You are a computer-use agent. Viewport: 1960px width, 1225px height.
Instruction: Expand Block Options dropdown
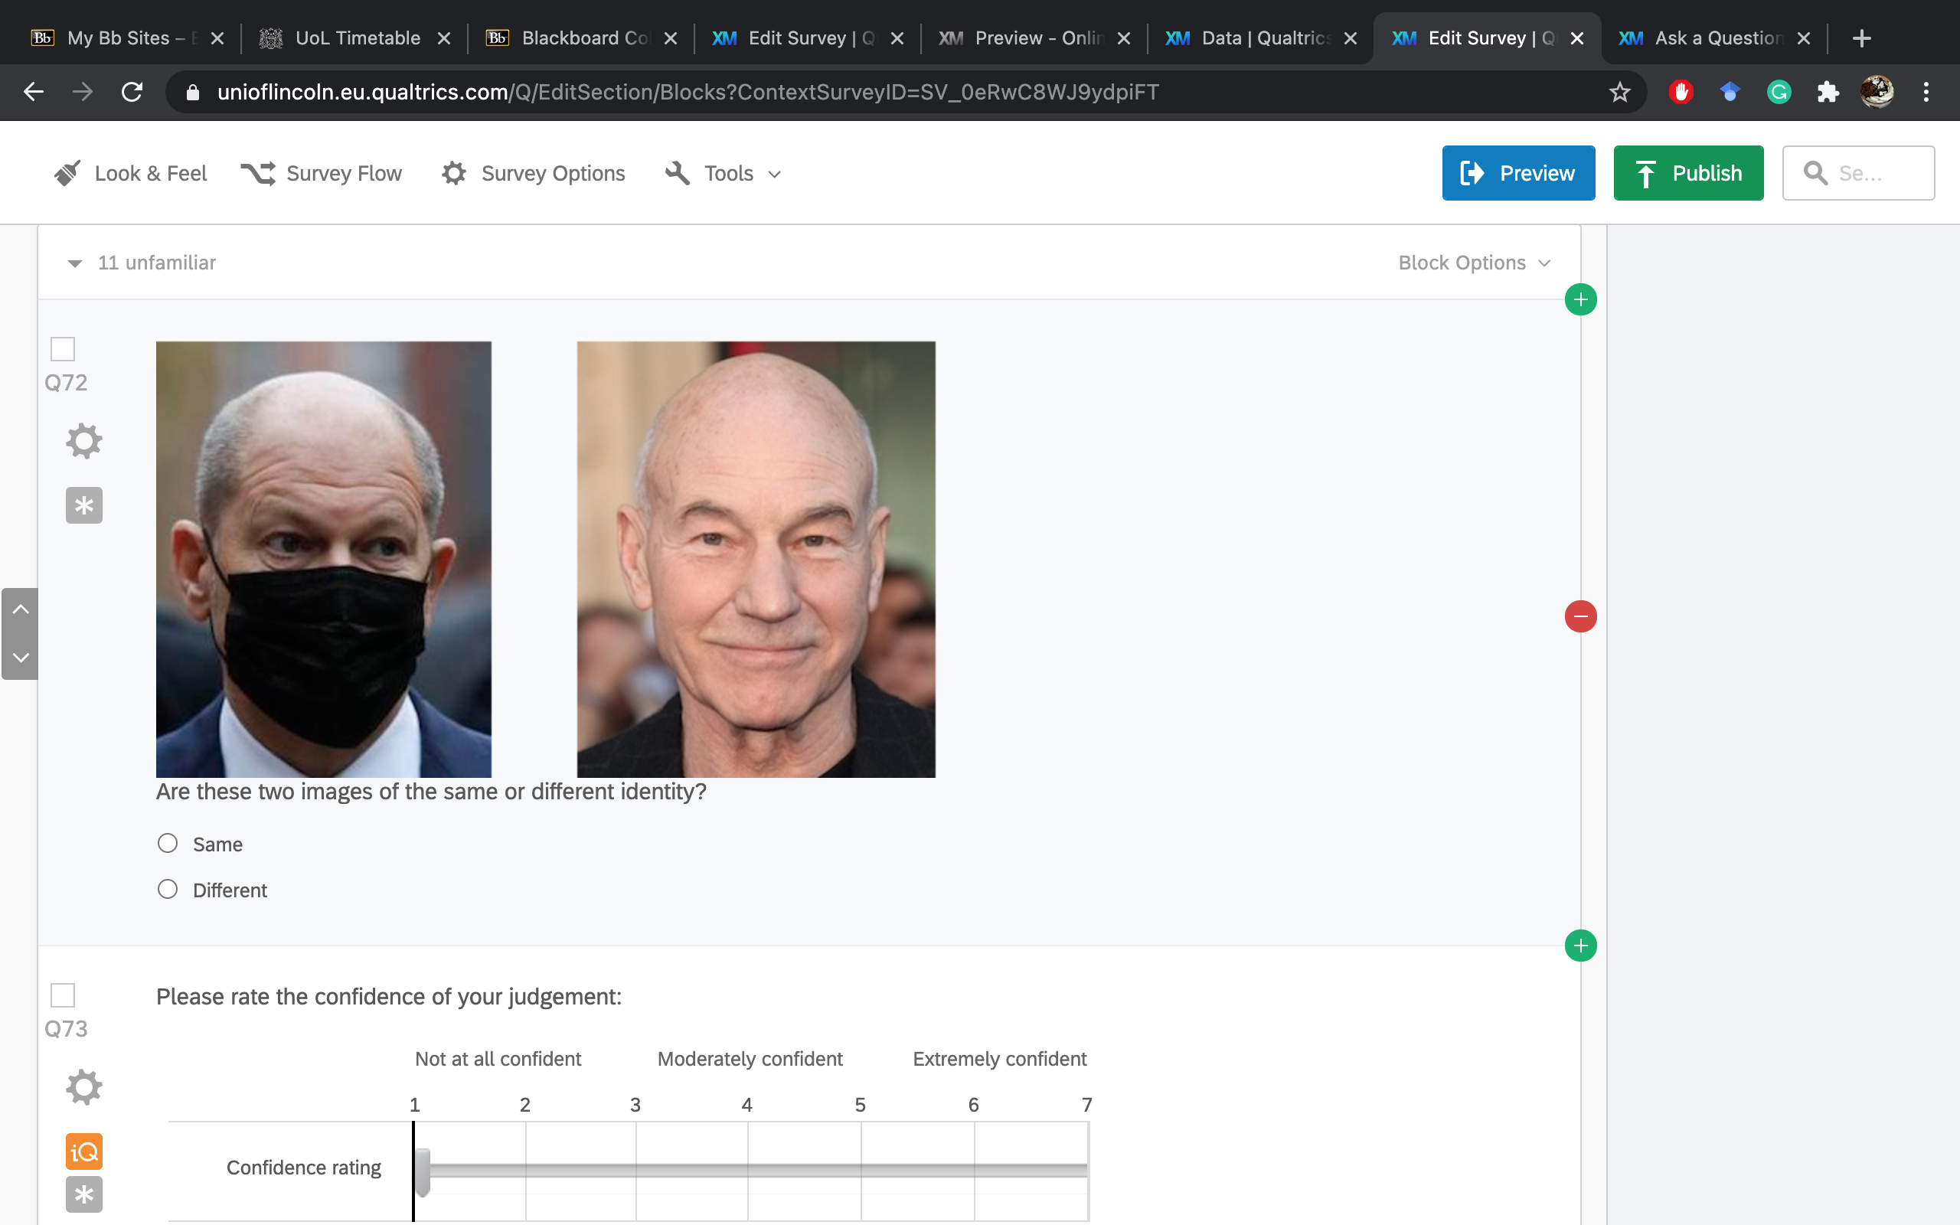click(x=1475, y=263)
